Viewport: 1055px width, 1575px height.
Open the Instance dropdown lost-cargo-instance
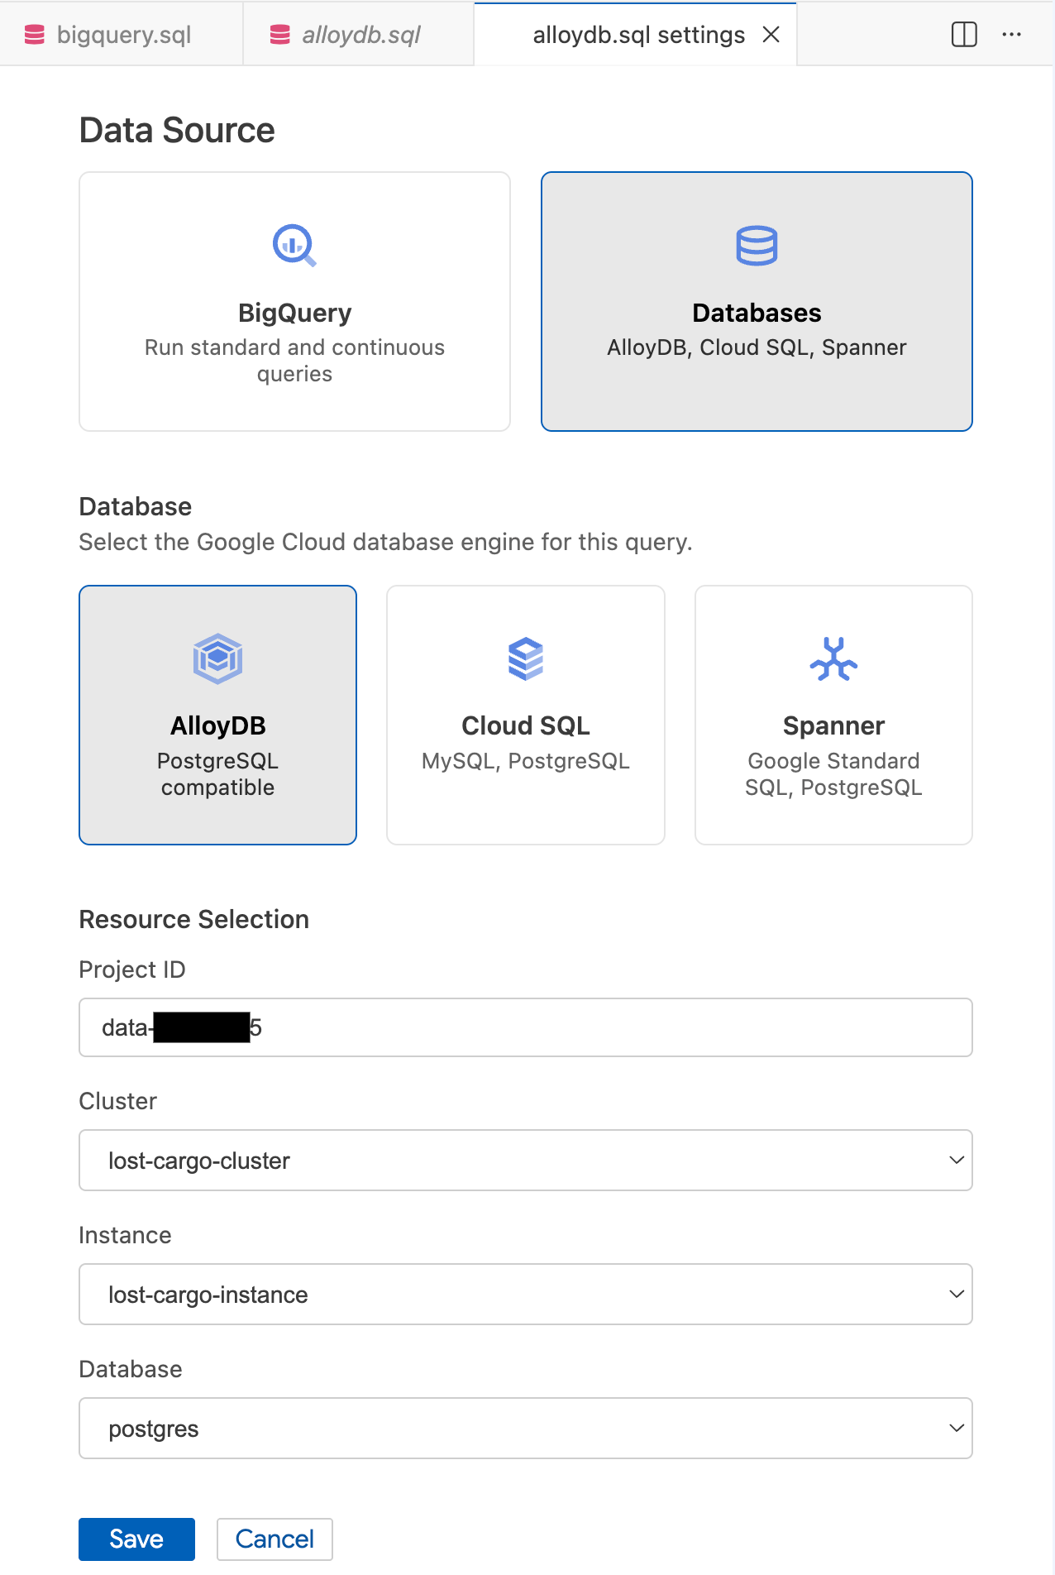pos(526,1295)
